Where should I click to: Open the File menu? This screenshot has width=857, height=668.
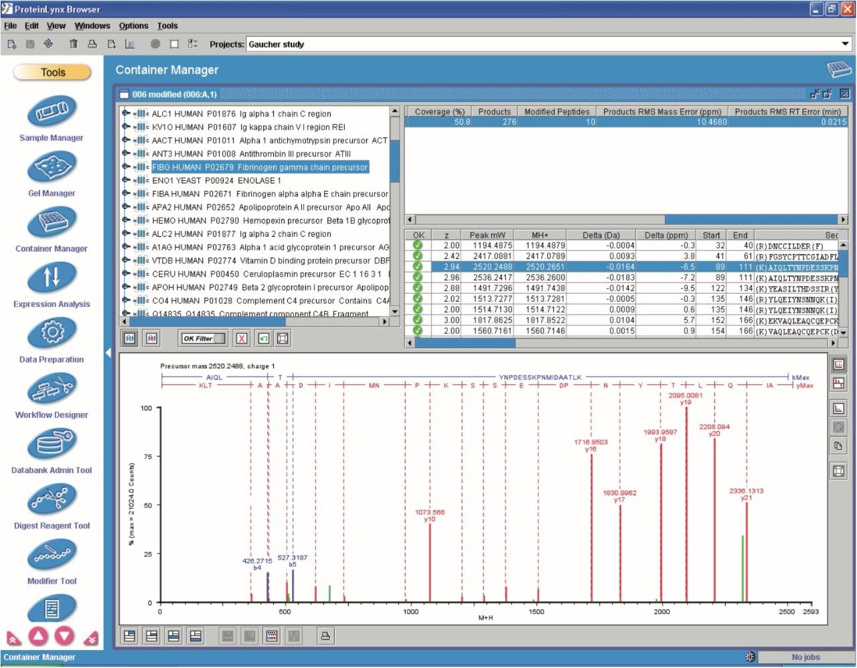point(10,26)
